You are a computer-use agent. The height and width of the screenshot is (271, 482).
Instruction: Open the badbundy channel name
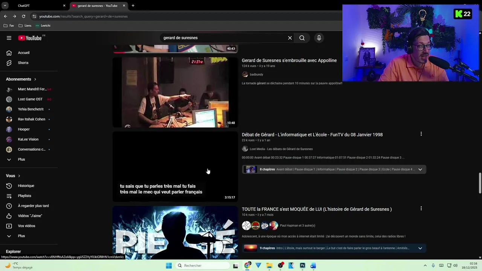tap(256, 75)
